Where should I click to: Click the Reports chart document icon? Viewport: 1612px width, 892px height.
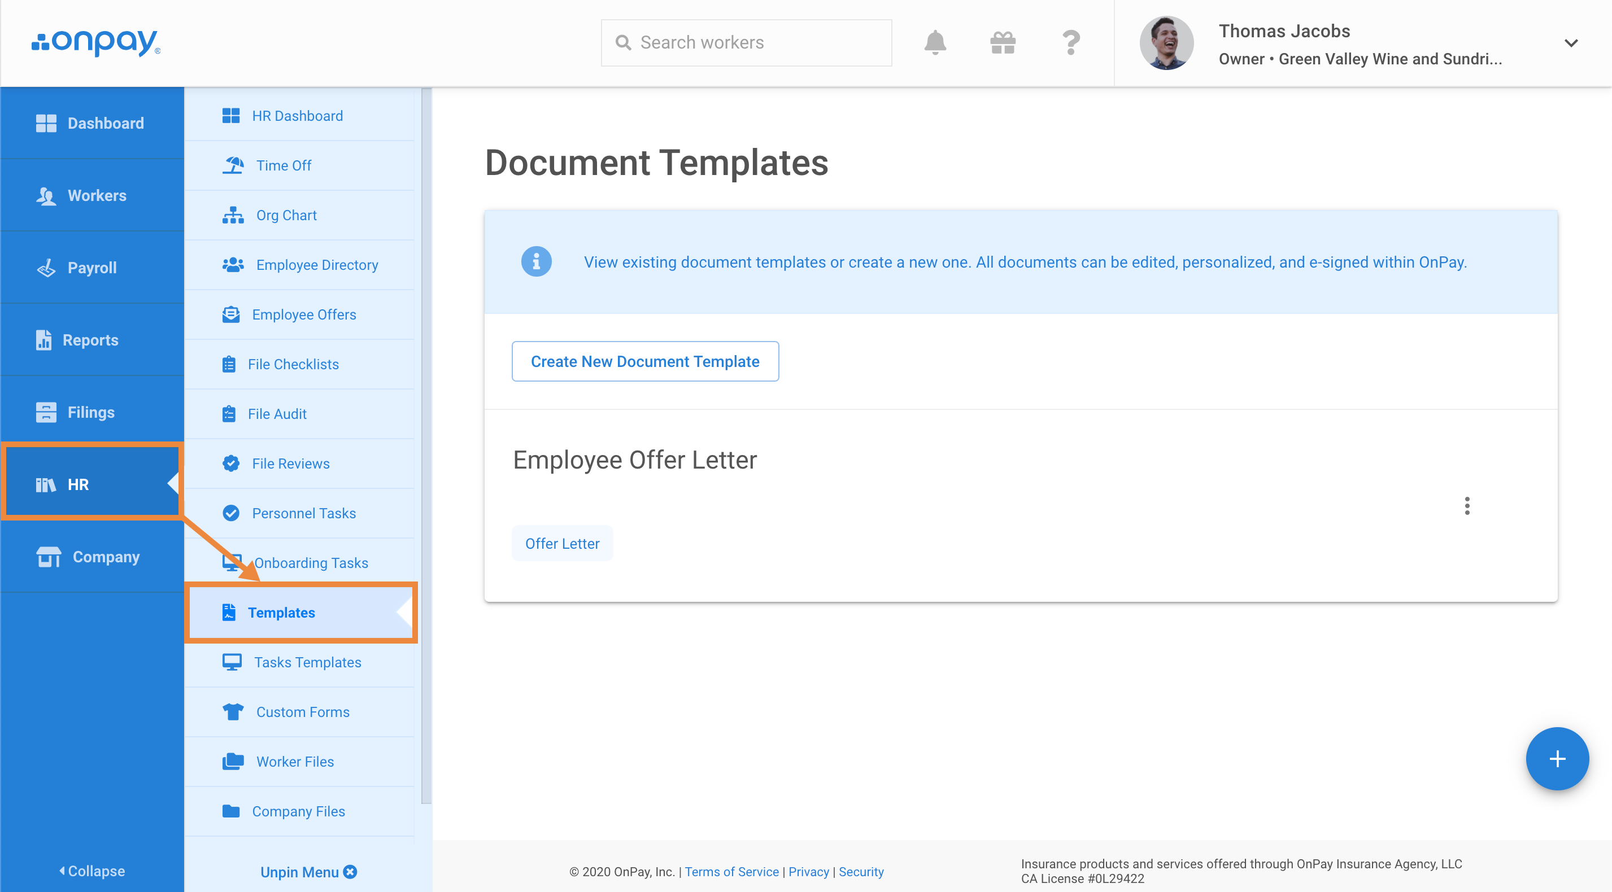[x=44, y=340]
